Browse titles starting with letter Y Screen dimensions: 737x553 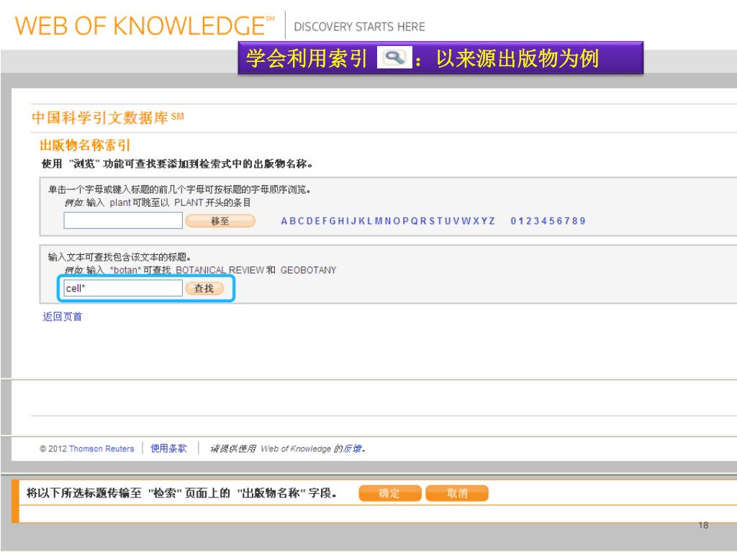484,221
